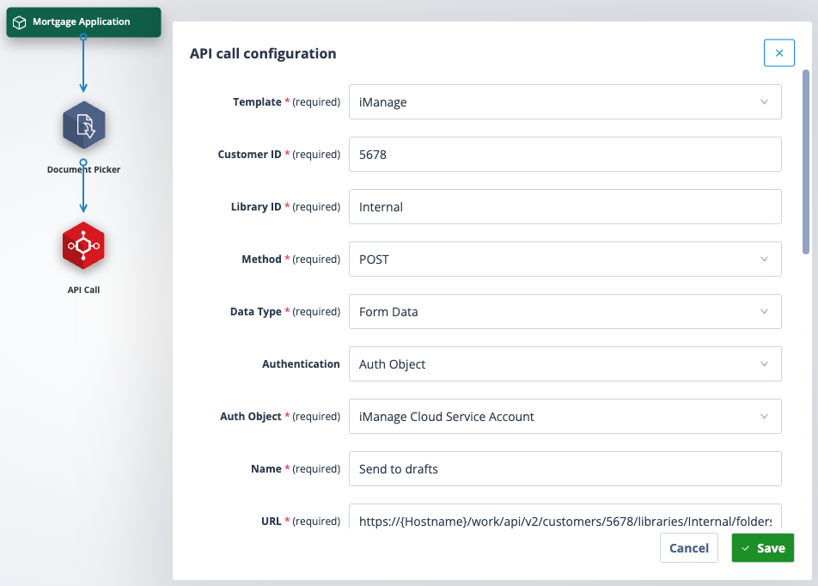Viewport: 818px width, 586px height.
Task: Click the API Call label text
Action: 83,290
